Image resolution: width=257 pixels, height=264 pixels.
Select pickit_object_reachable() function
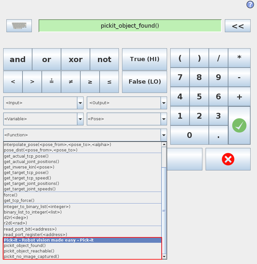tap(83, 251)
